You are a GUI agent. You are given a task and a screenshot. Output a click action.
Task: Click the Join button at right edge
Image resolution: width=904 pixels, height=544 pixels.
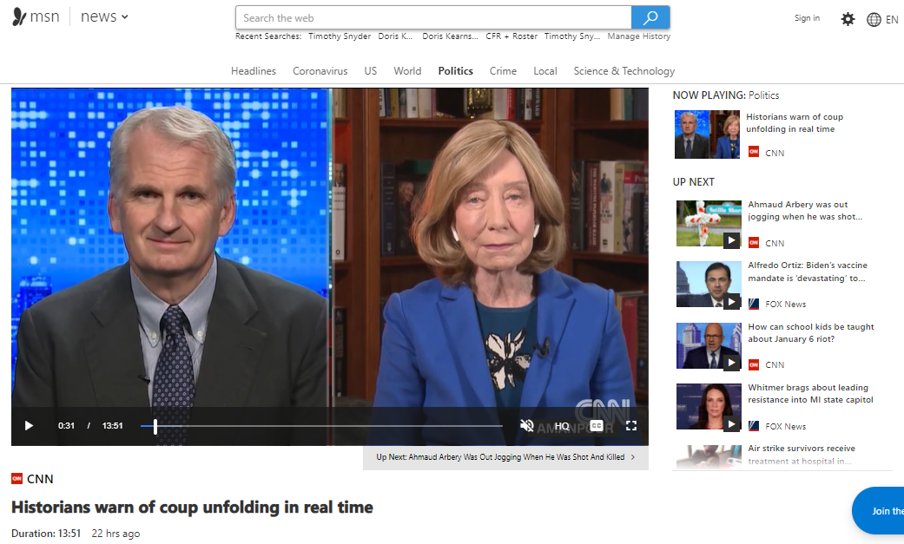point(878,510)
